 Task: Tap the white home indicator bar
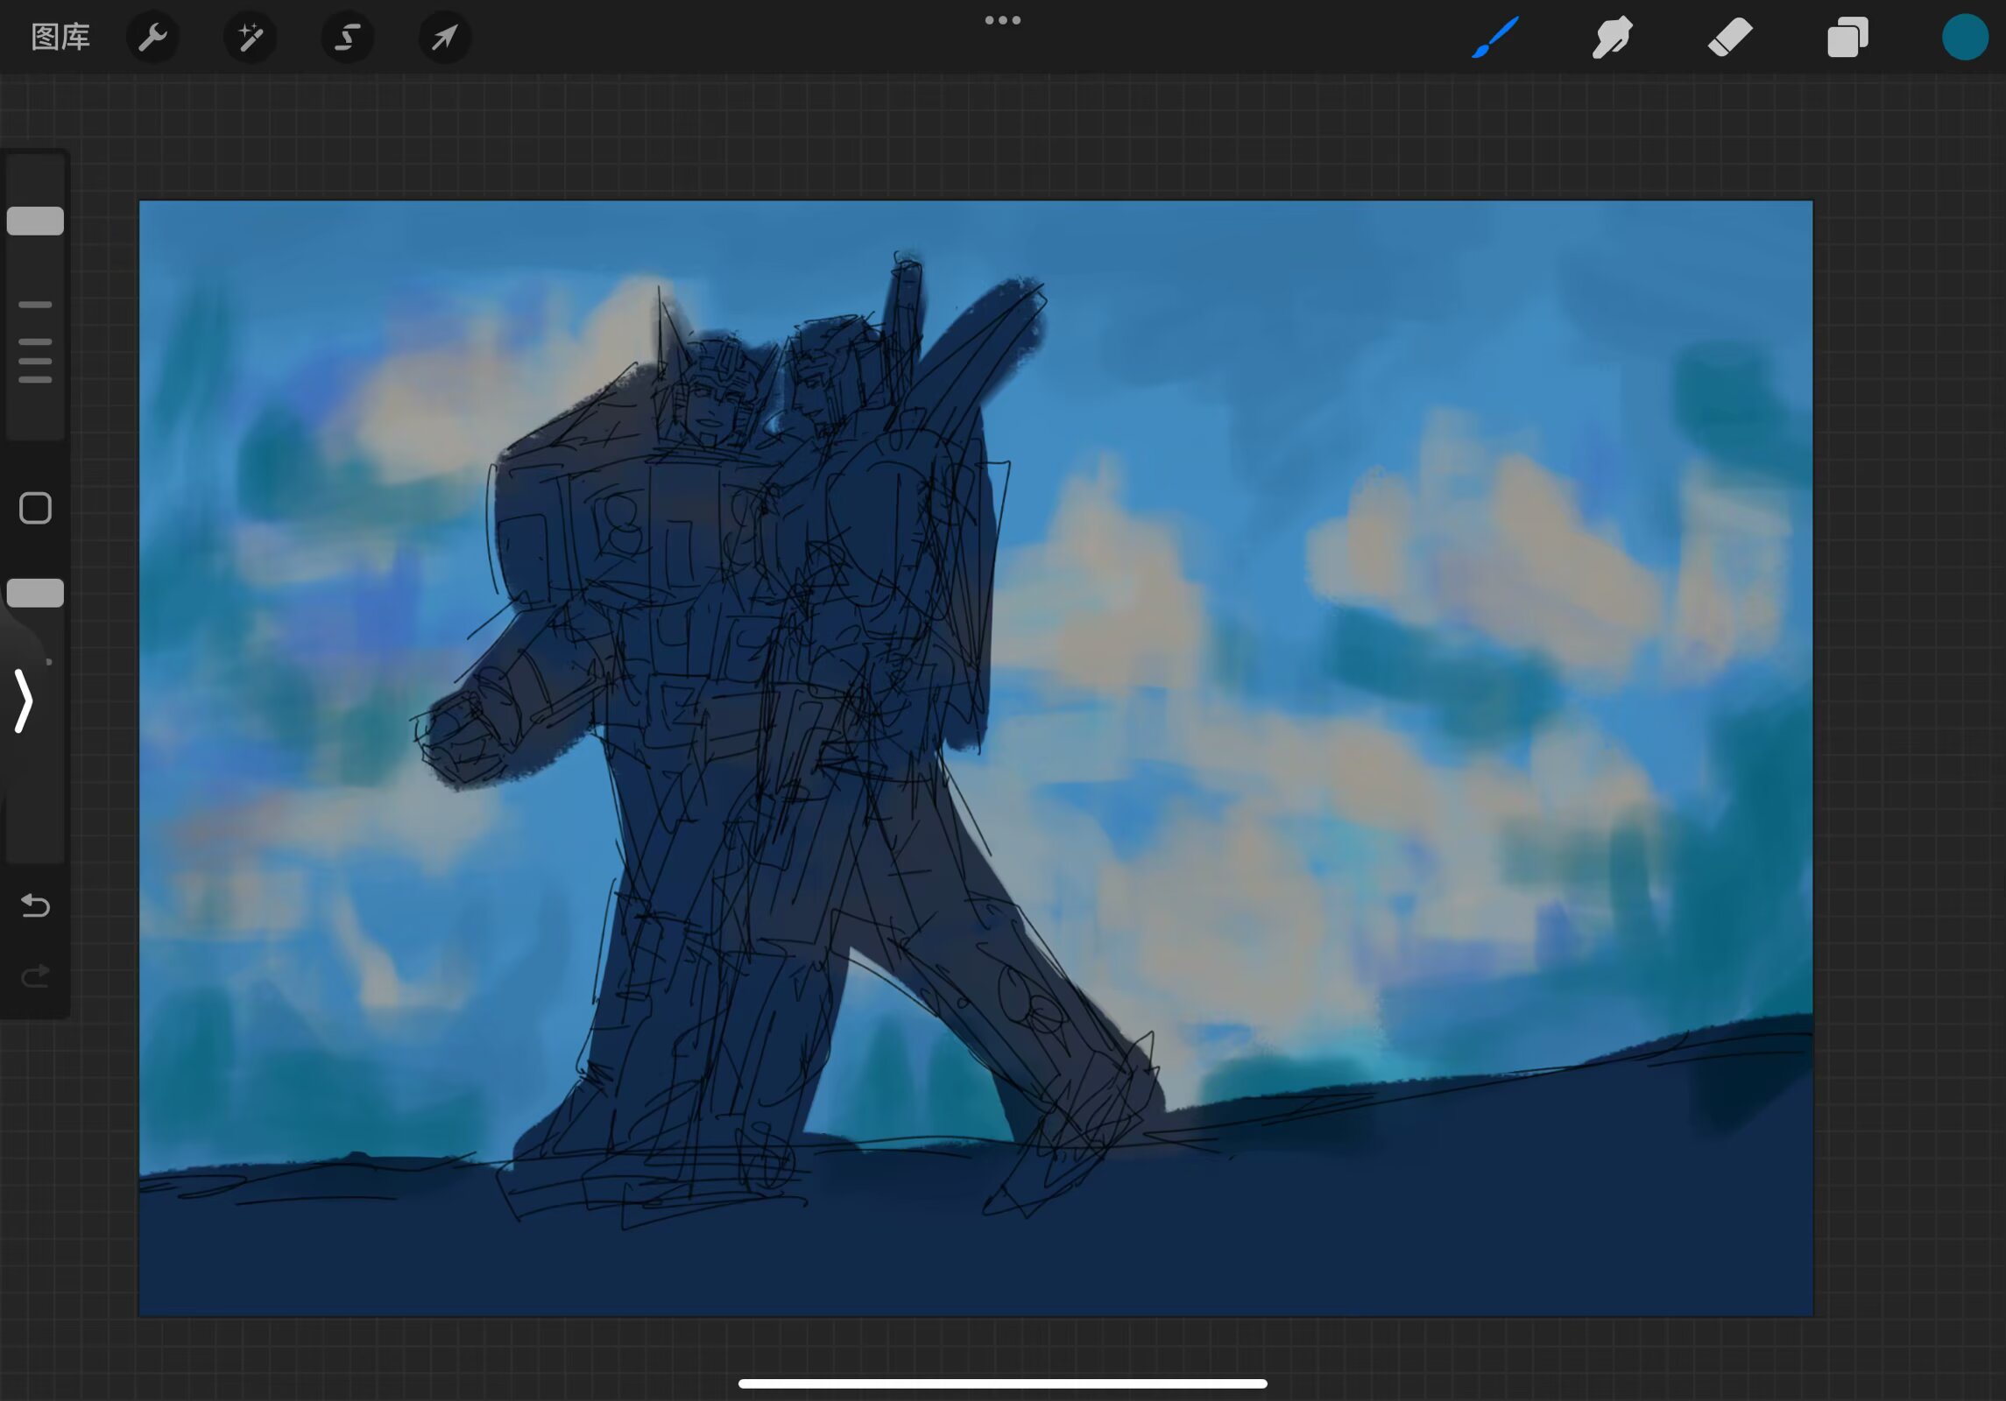click(1002, 1383)
